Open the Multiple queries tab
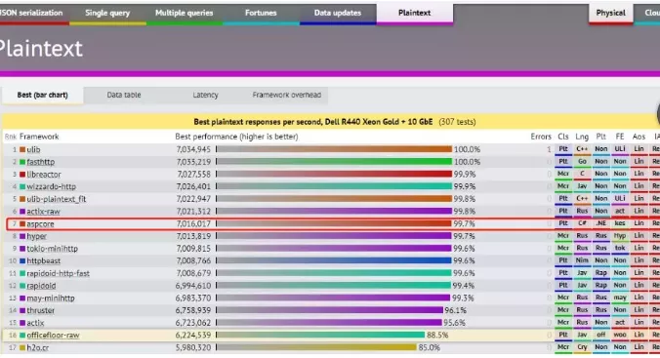Screen dimensions: 660x358 (x=184, y=13)
